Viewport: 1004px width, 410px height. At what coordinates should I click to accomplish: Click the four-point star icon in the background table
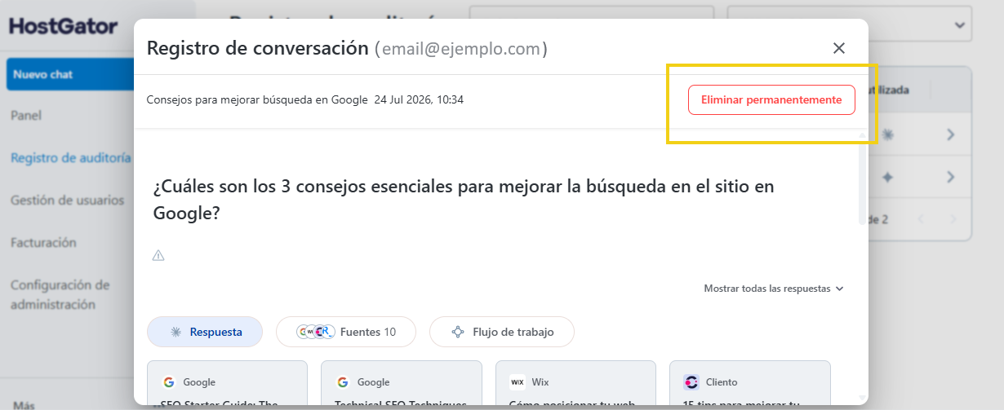pos(888,176)
